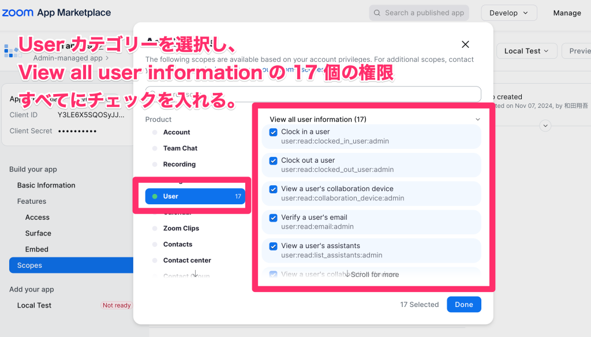Uncheck Clock out a user scope
The image size is (591, 337).
click(x=274, y=160)
